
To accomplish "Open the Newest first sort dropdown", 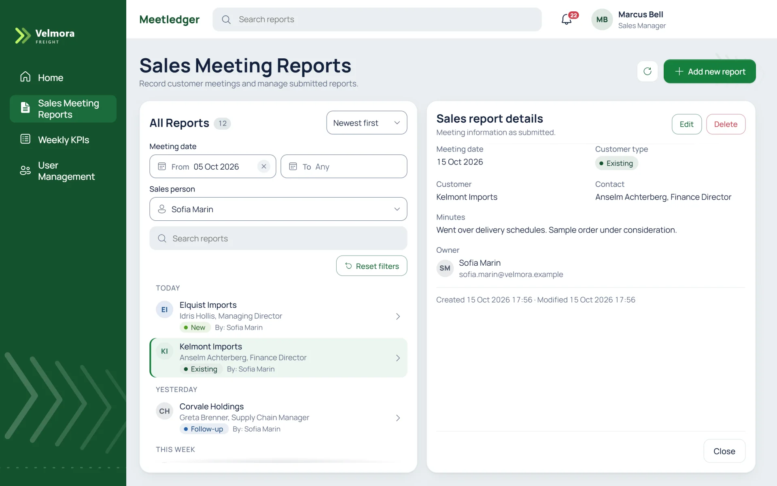I will click(367, 123).
